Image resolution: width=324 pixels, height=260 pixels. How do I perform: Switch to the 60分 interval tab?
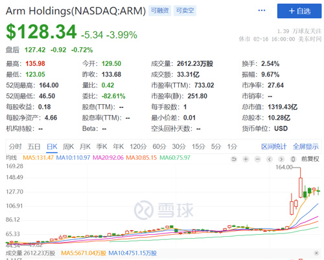[159, 147]
